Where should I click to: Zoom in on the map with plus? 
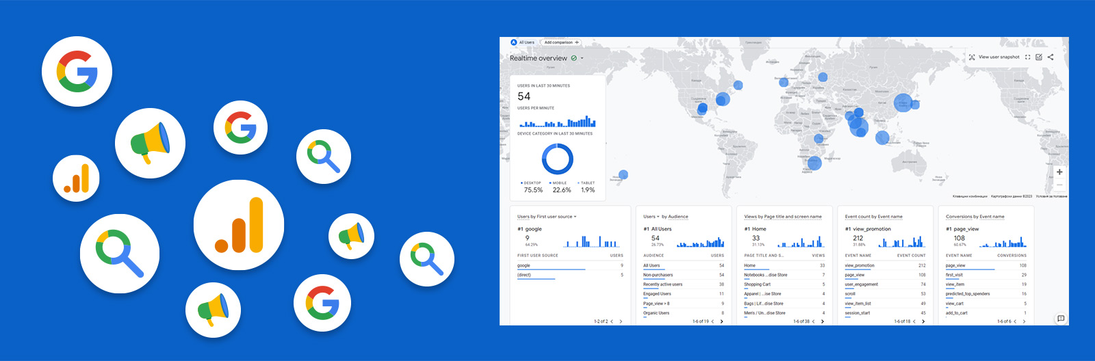[x=1059, y=172]
